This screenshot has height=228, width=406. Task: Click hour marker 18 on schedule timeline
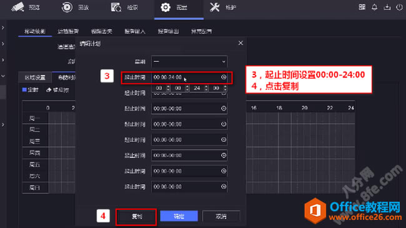[x=279, y=108]
